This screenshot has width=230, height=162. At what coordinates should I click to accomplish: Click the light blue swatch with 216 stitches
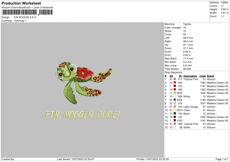175,103
